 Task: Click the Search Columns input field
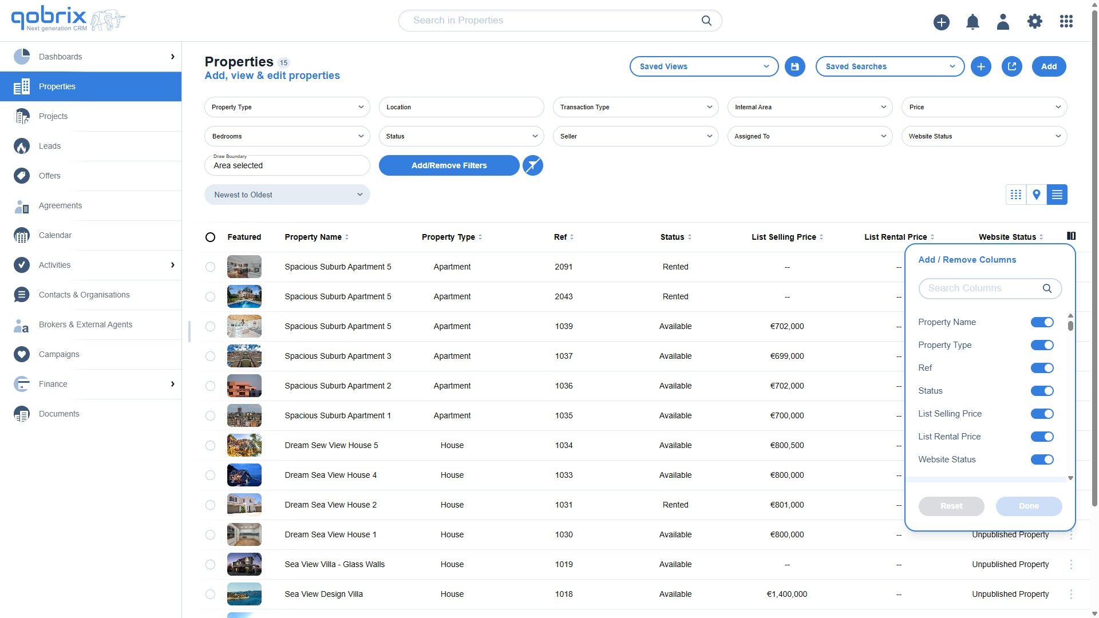click(982, 288)
